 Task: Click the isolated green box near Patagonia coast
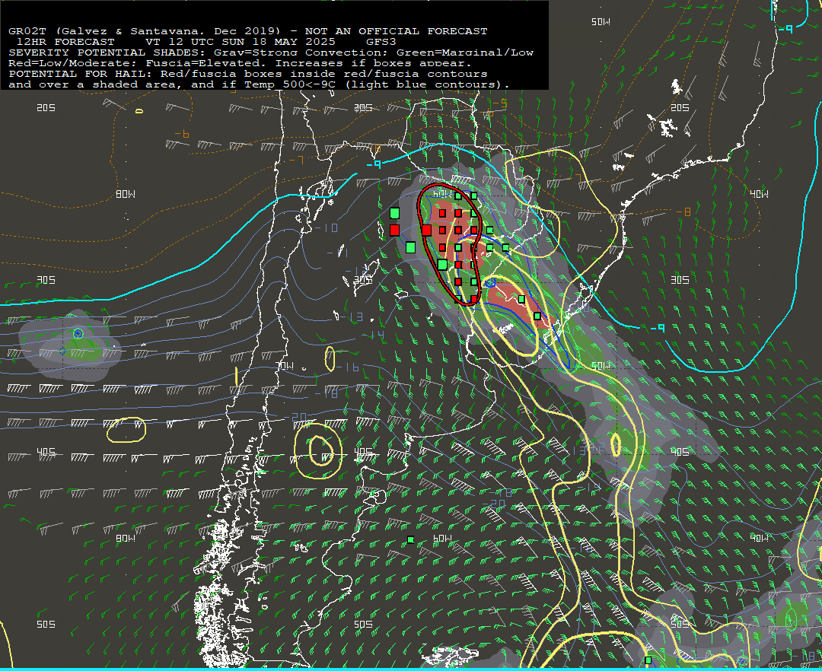410,540
